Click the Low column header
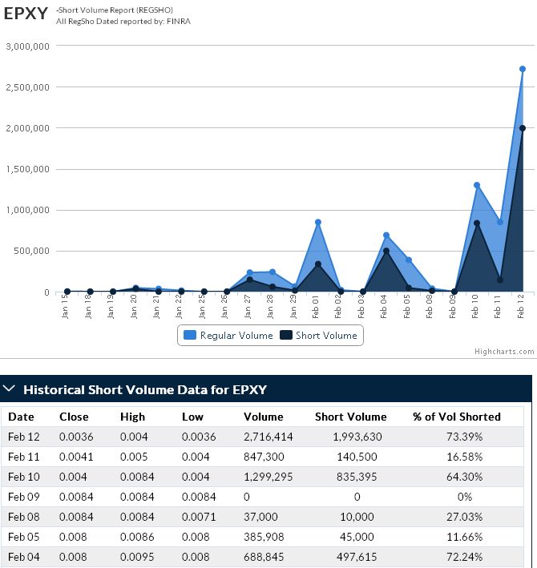 pos(193,417)
